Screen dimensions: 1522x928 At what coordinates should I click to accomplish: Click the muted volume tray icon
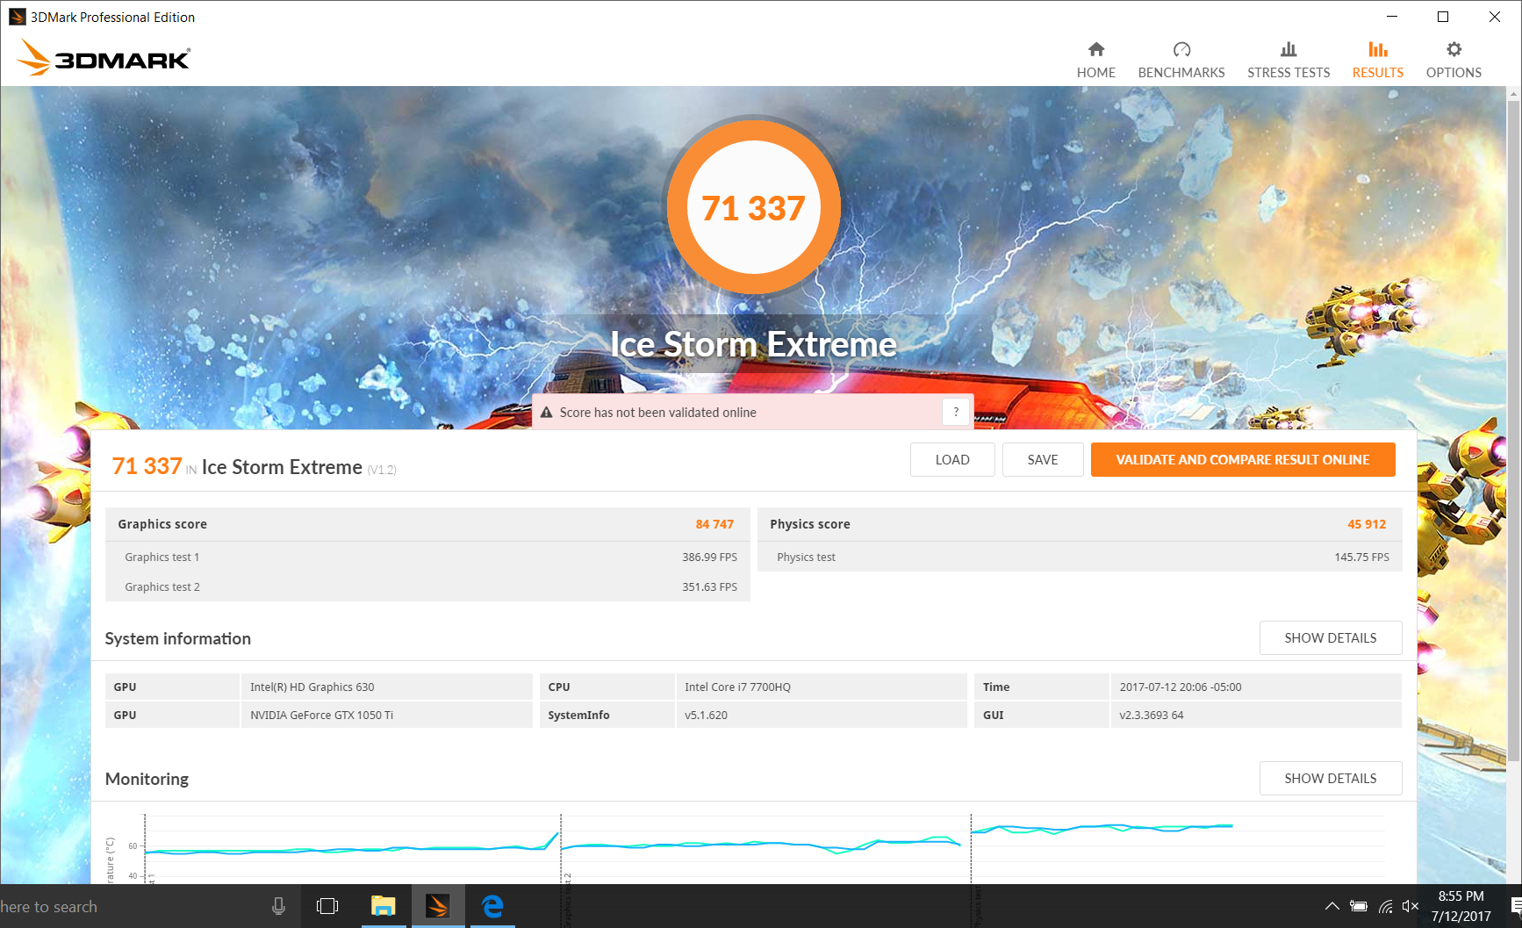(1411, 906)
